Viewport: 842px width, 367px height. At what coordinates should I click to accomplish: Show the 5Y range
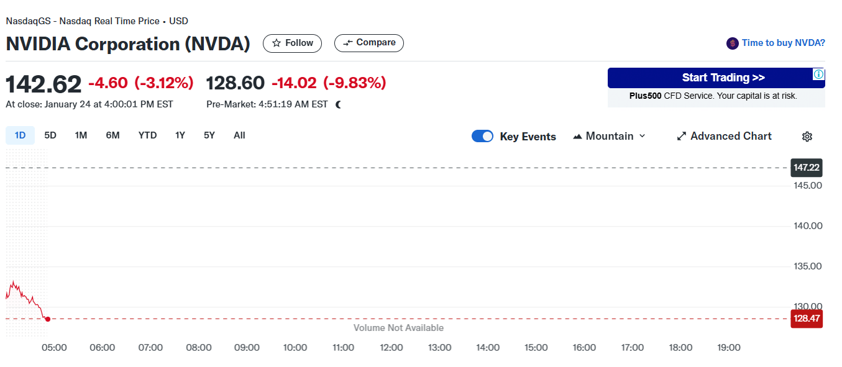pyautogui.click(x=209, y=135)
